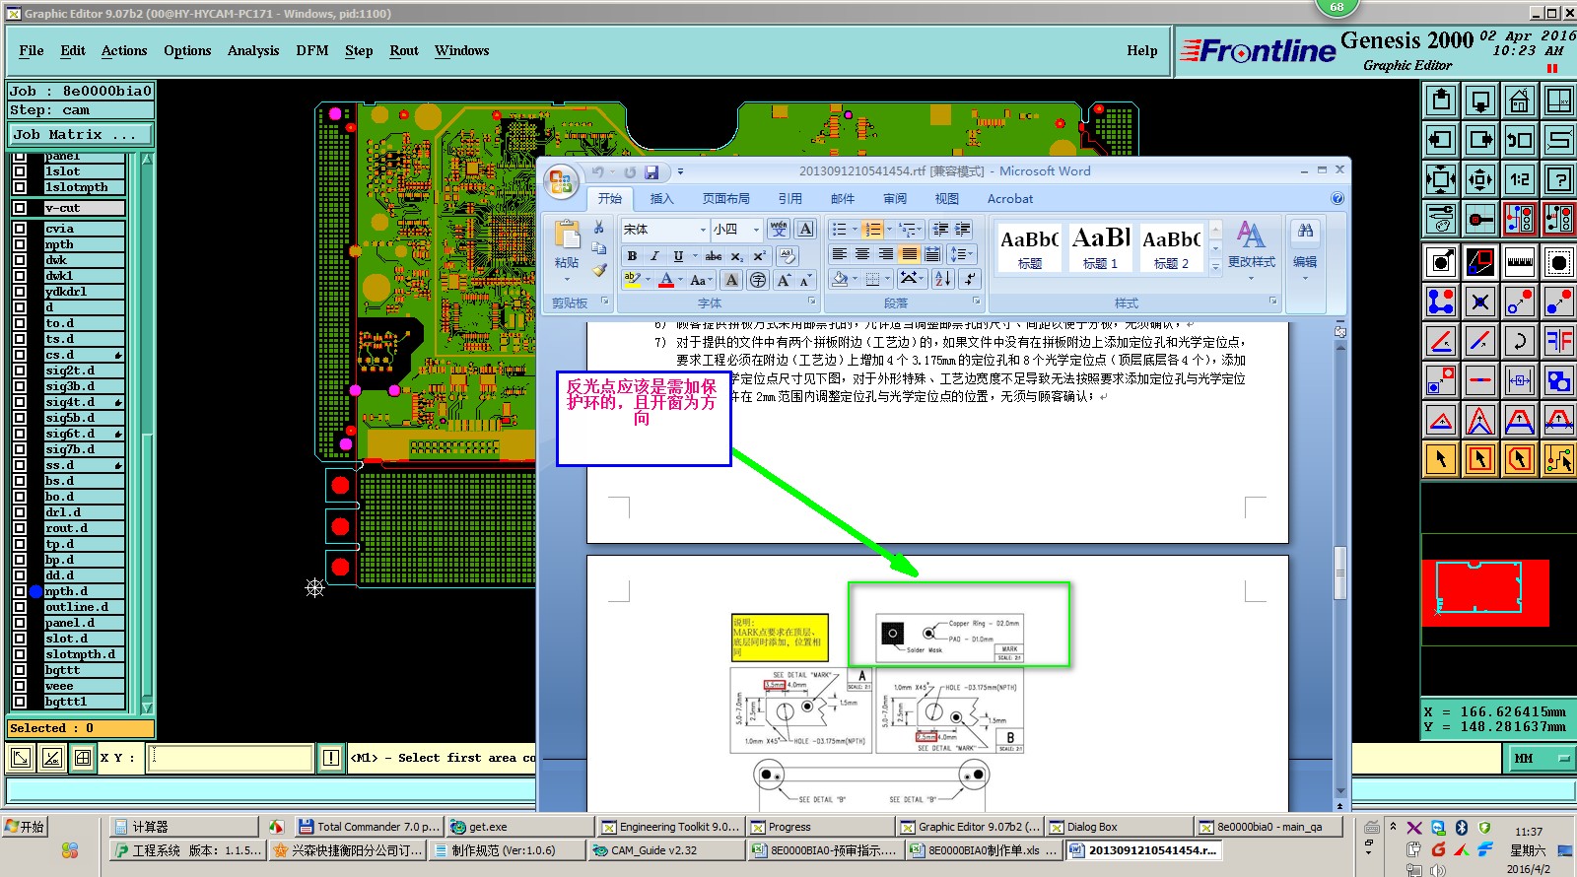1577x877 pixels.
Task: Click the Word vertical scrollbar thumb
Action: point(1340,572)
